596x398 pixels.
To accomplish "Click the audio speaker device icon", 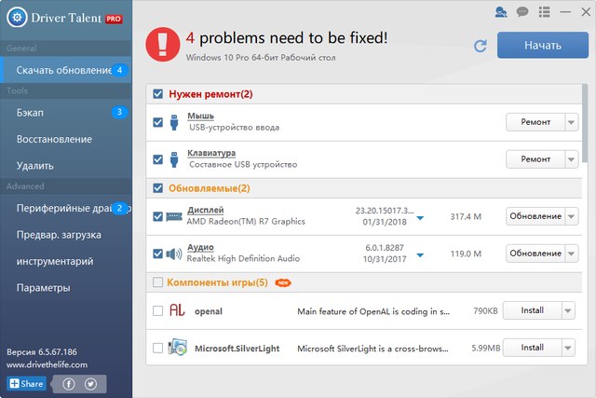I will point(174,254).
